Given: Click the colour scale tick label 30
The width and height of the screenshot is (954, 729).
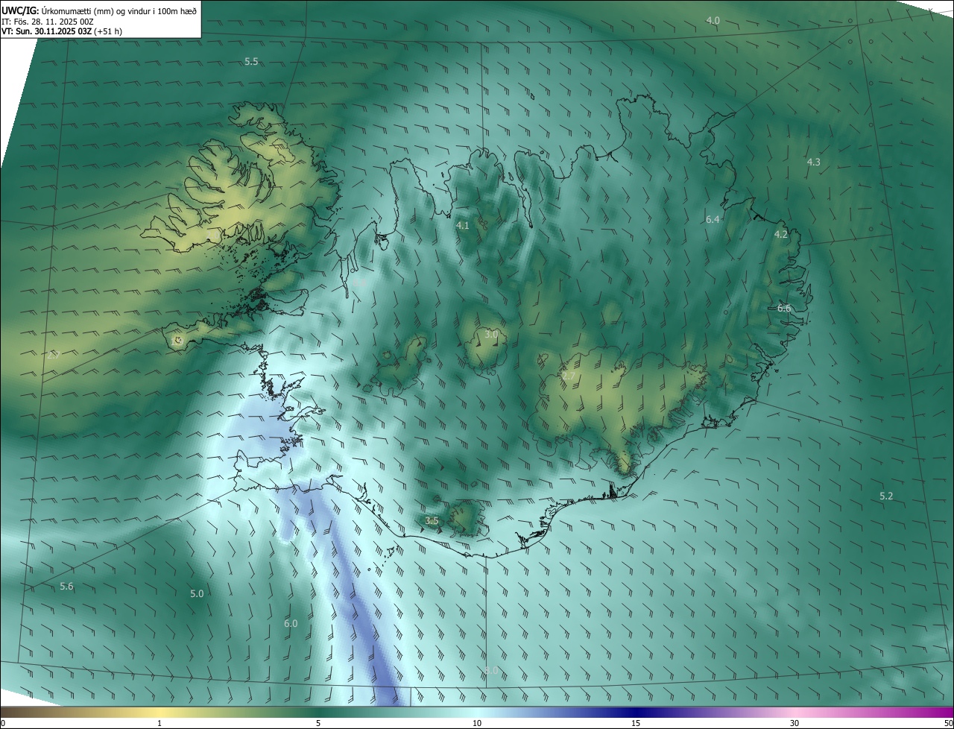Looking at the screenshot, I should coord(795,723).
